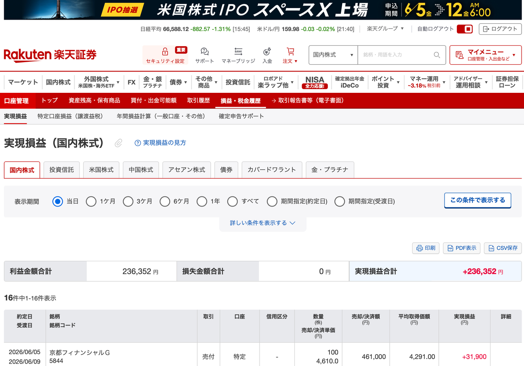The width and height of the screenshot is (524, 366).
Task: Click the My Menu person icon
Action: coord(460,55)
